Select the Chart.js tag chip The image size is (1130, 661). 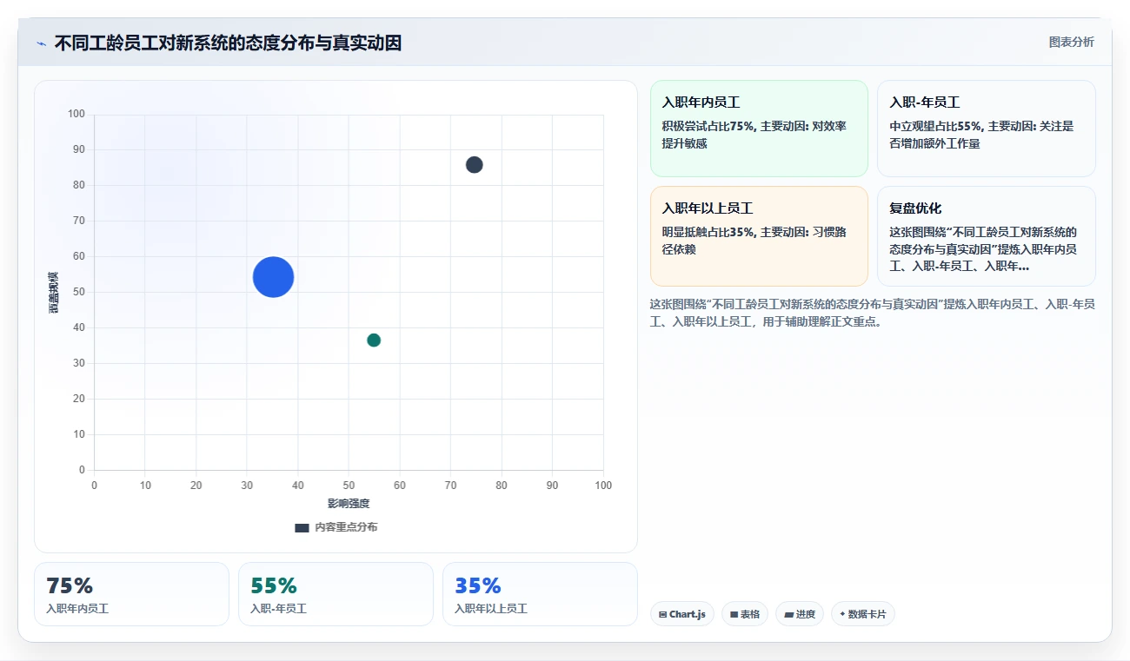(682, 614)
